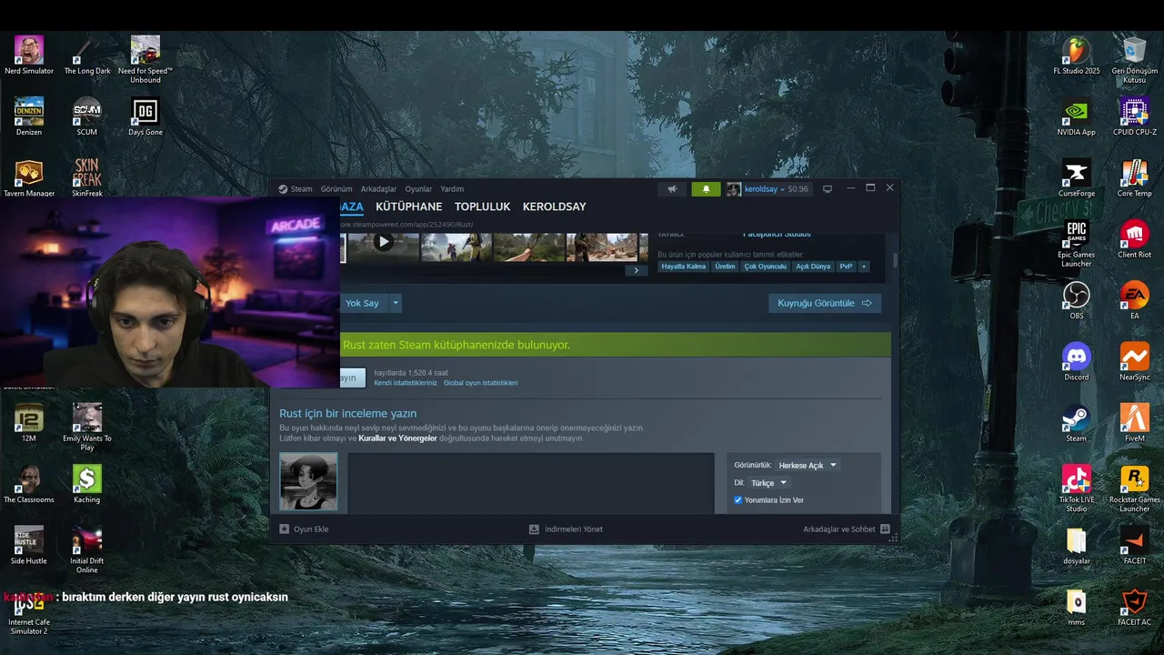Select the FL Studio 2025 desktop icon
The image size is (1164, 655).
(1077, 55)
